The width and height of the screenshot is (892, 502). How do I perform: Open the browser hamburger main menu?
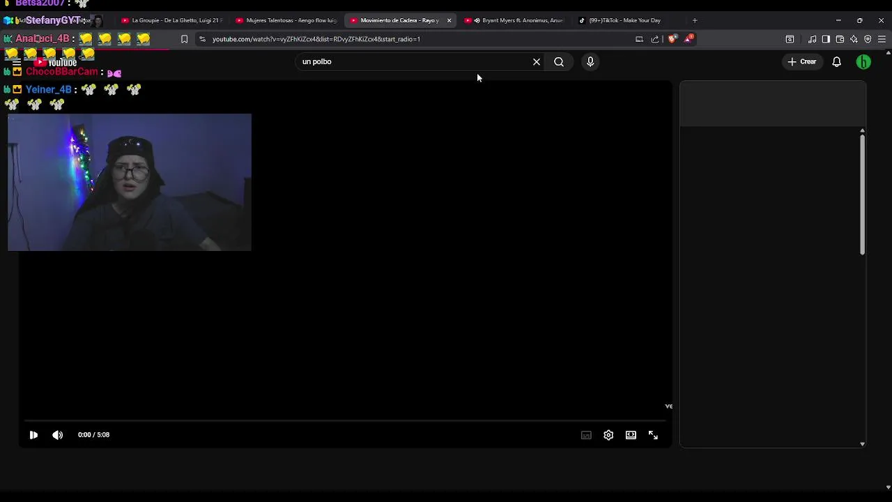click(882, 39)
